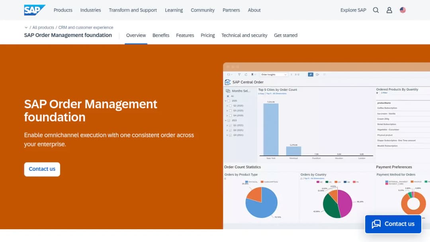The width and height of the screenshot is (430, 242).
Task: Click the SAP Central Order icon
Action: 228,82
